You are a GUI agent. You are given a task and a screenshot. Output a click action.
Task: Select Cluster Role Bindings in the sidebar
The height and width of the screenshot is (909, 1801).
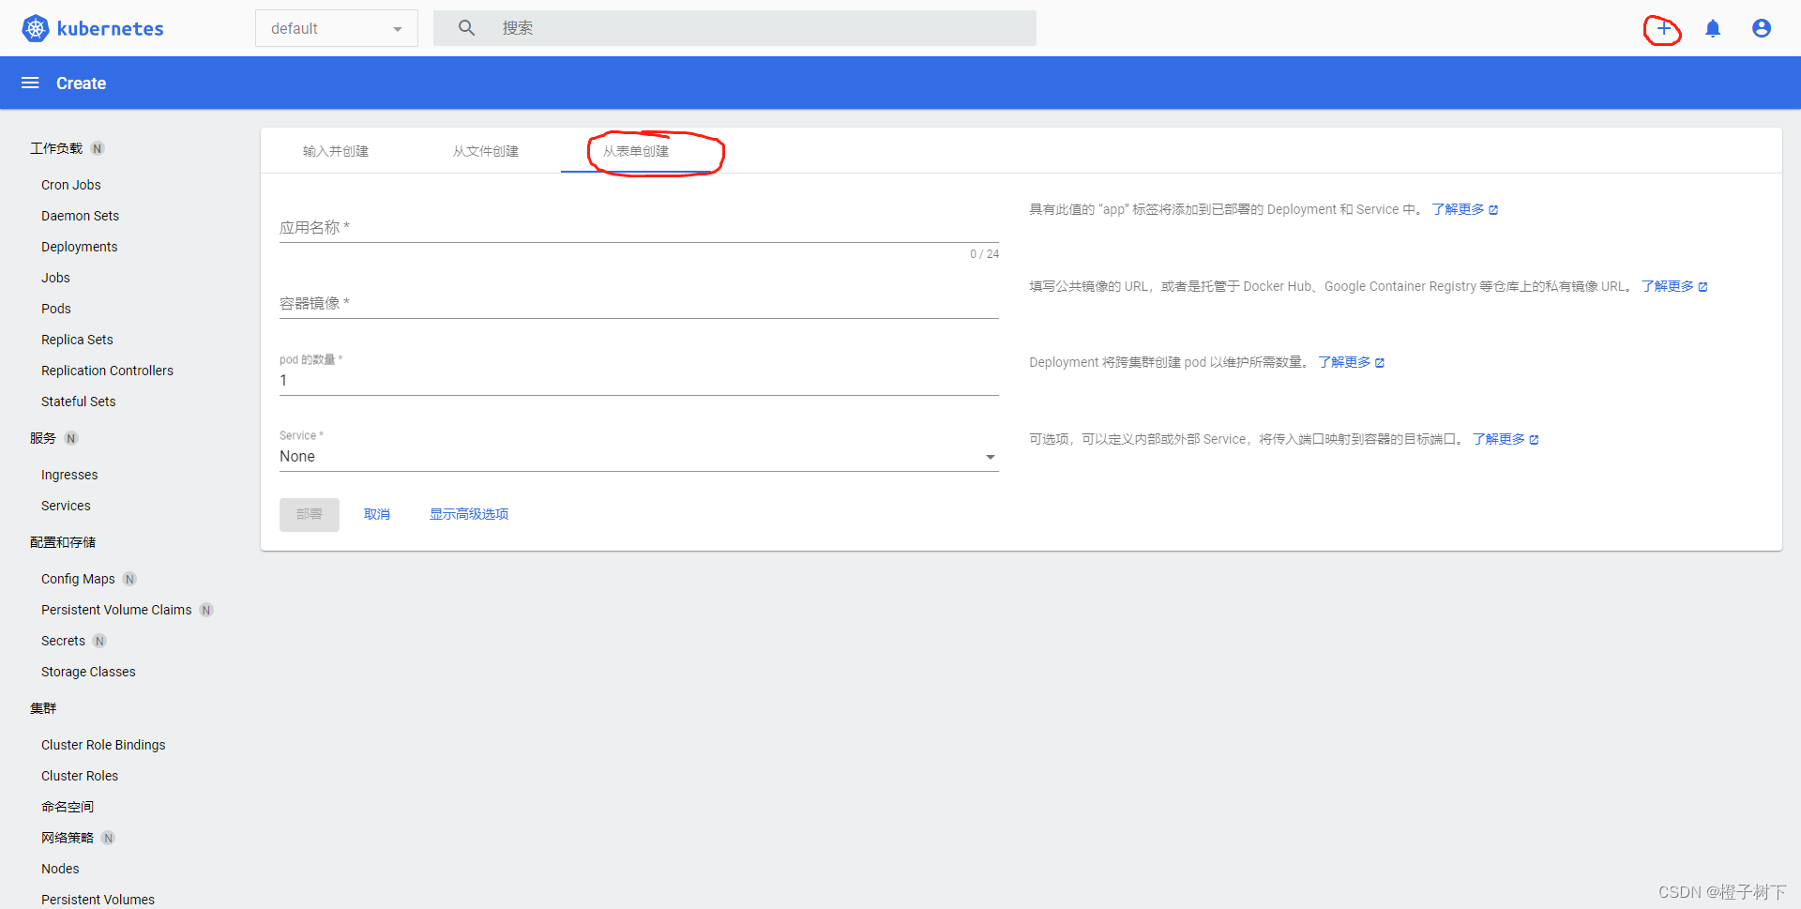(x=103, y=744)
